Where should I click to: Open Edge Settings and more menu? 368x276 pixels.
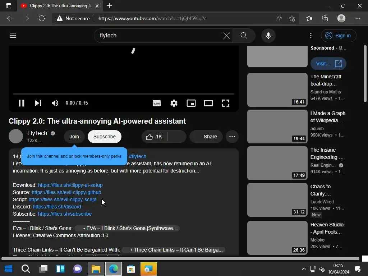pyautogui.click(x=358, y=18)
